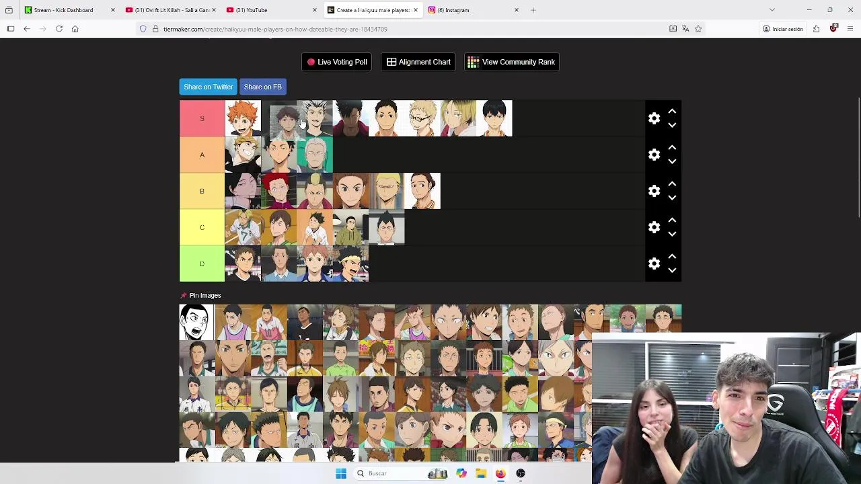Show site security shield info

pos(143,29)
